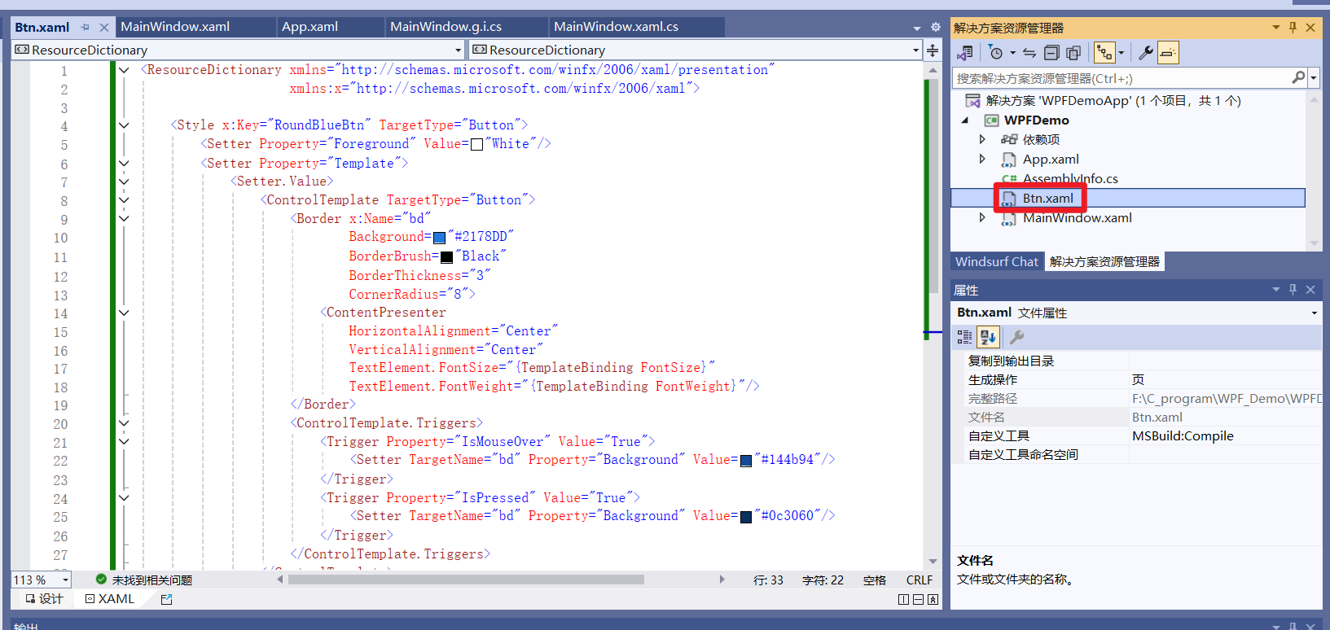Image resolution: width=1330 pixels, height=630 pixels.
Task: Click the #144b94 color swatch on line 22
Action: pos(746,461)
